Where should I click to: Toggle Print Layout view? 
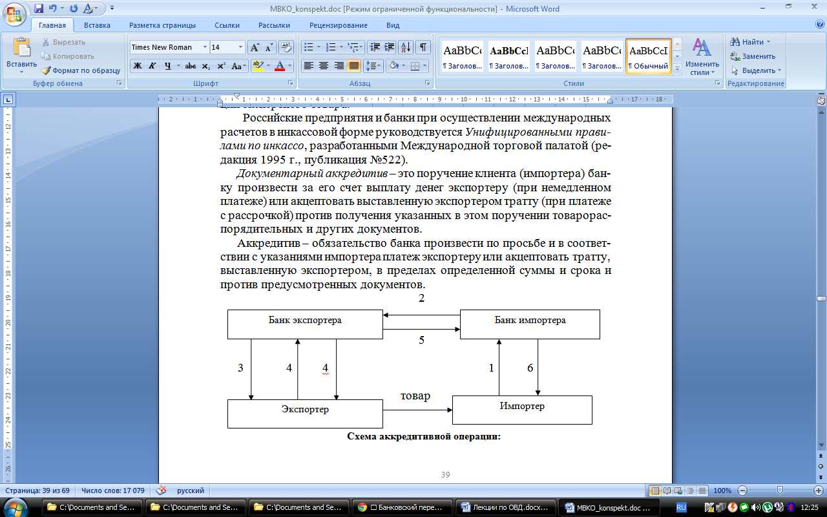pos(655,491)
